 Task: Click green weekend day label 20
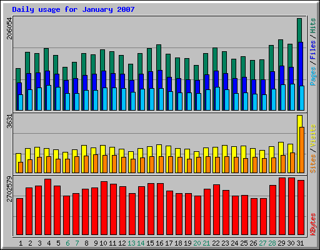click(x=197, y=243)
